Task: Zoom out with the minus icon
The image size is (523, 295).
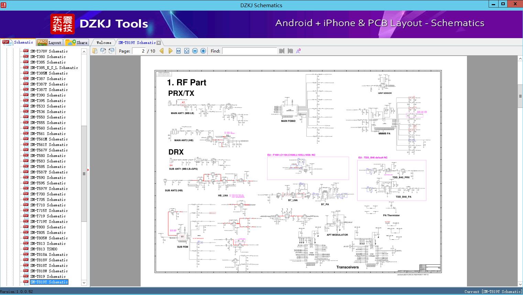Action: click(x=195, y=51)
